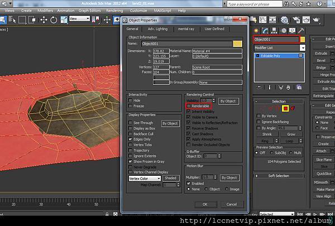The height and width of the screenshot is (226, 335).
Task: Open the Motion command panel tab
Action: pos(283,30)
